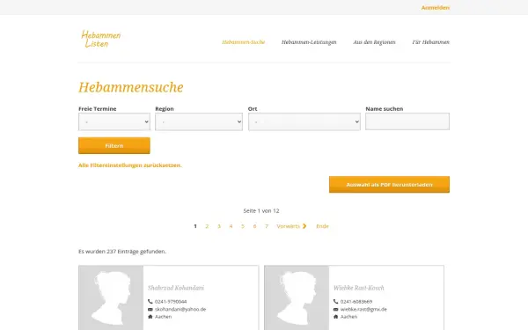Click 'Es wurden 237 Einträge gefunden' text

[x=122, y=252]
